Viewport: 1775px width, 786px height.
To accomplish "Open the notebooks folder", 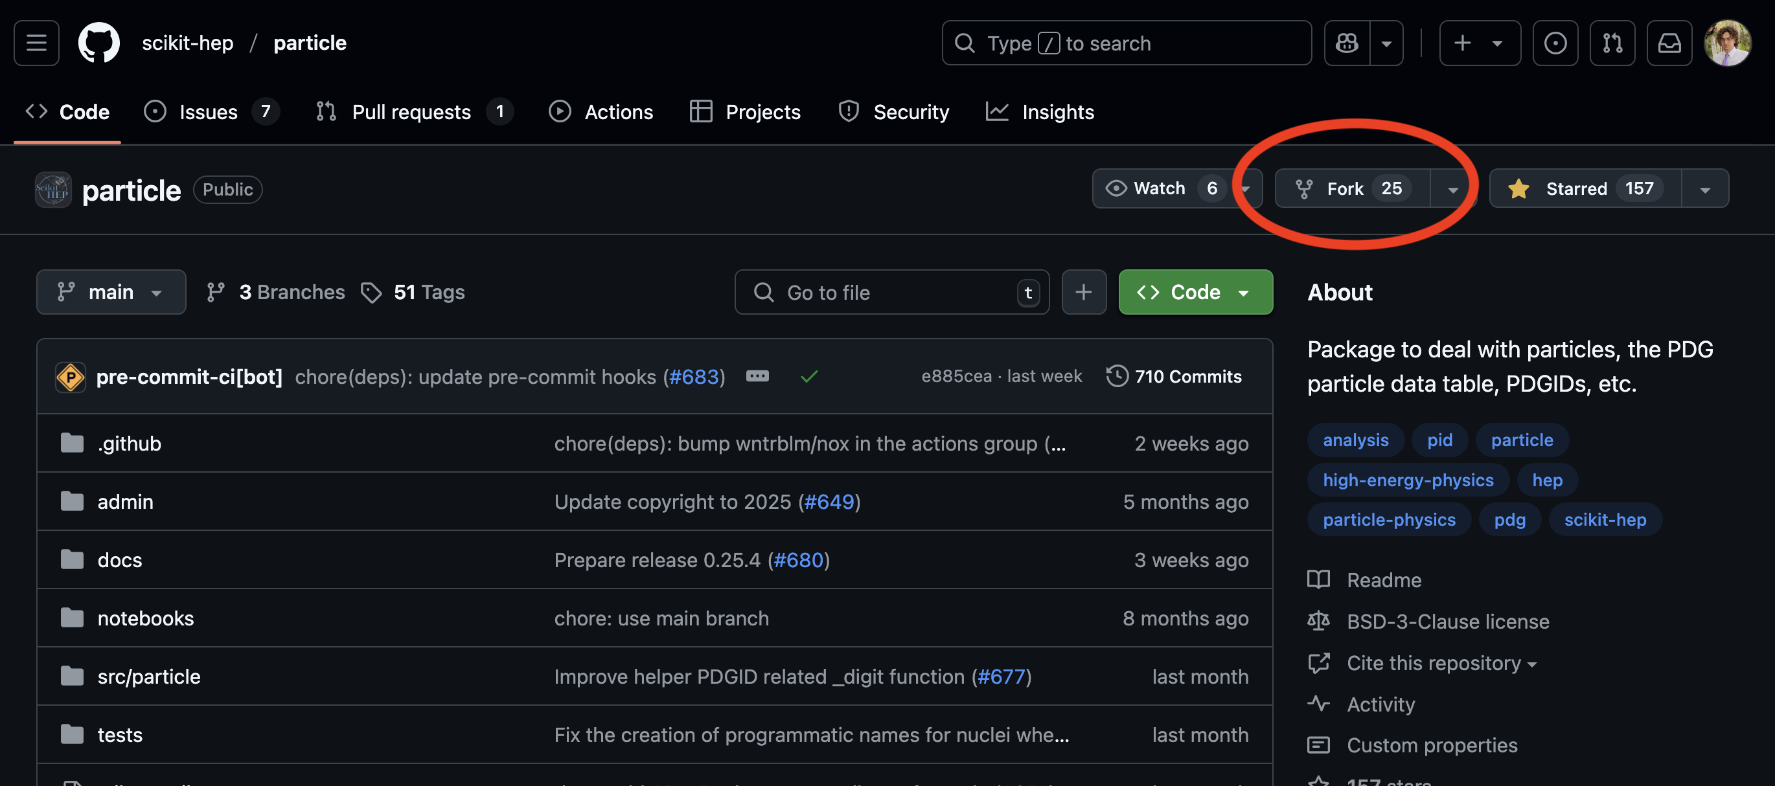I will 145,618.
